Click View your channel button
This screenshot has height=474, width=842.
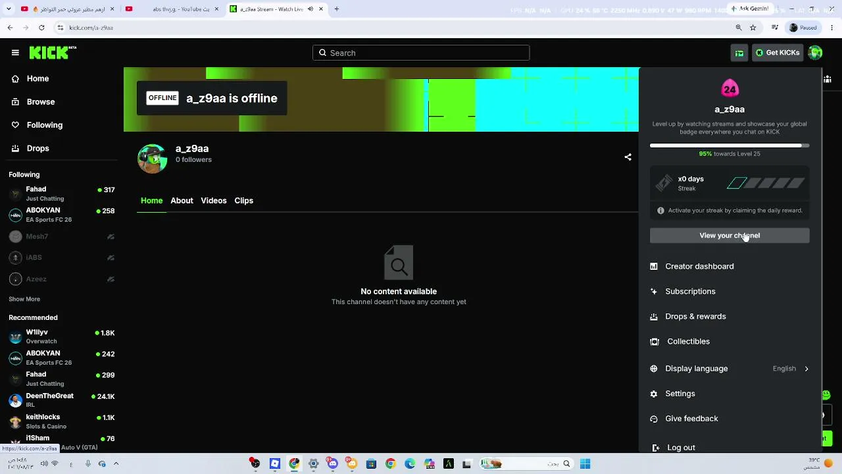pos(730,236)
